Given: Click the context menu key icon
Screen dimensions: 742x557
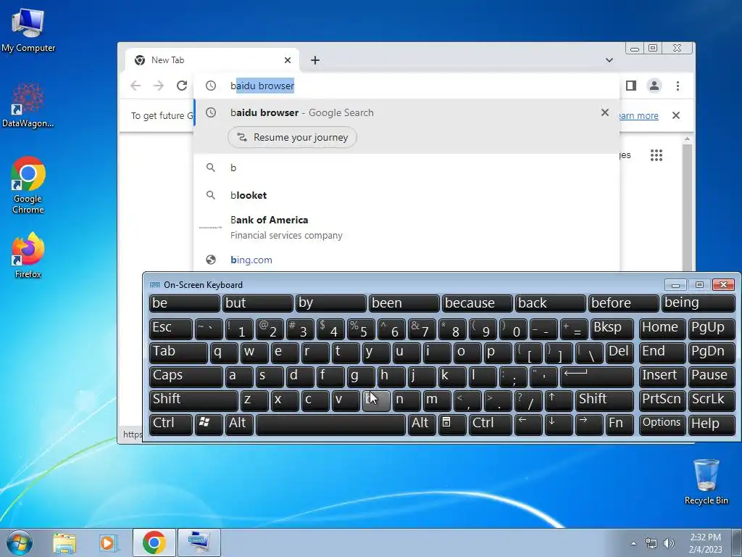Looking at the screenshot, I should 452,424.
